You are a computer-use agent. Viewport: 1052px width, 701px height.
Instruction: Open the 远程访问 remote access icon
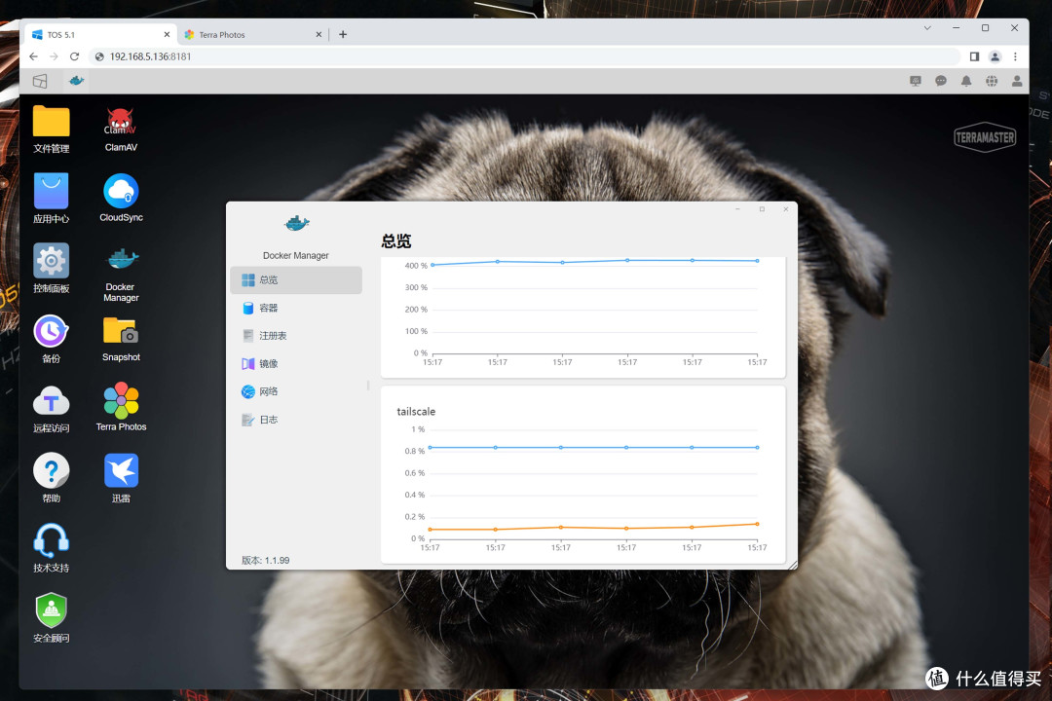click(51, 409)
